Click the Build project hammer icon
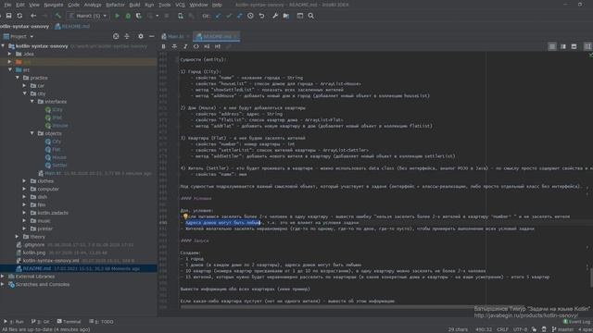593x333 pixels. tap(57, 16)
